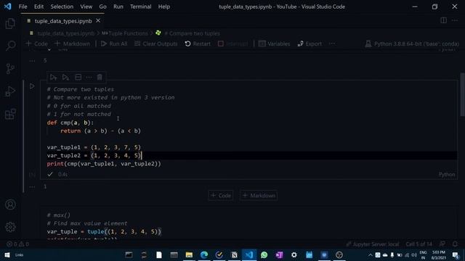465x261 pixels.
Task: Open Settings gear from taskbar
Action: point(294,254)
